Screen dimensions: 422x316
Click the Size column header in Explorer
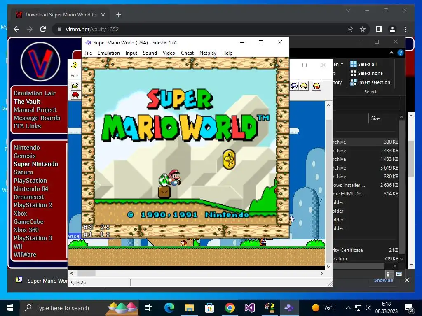click(375, 118)
